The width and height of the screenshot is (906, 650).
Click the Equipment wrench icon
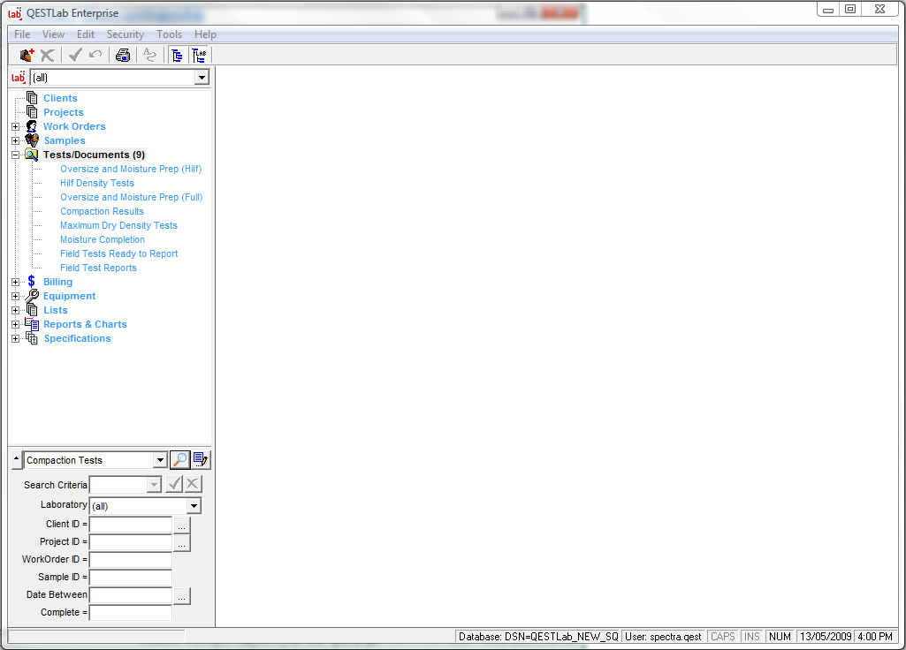point(32,296)
